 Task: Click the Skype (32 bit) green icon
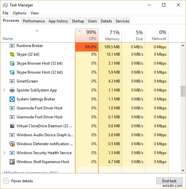12,54
